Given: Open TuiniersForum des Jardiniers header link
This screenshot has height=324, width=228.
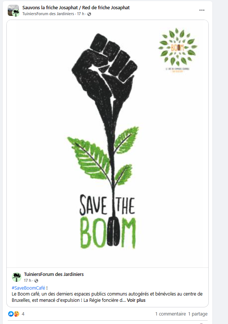Looking at the screenshot, I should [x=48, y=14].
